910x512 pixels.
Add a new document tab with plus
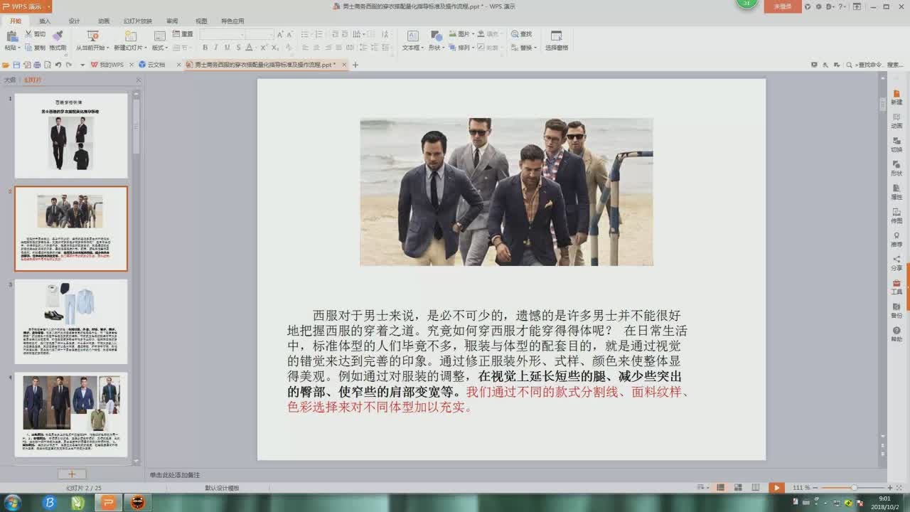[355, 65]
